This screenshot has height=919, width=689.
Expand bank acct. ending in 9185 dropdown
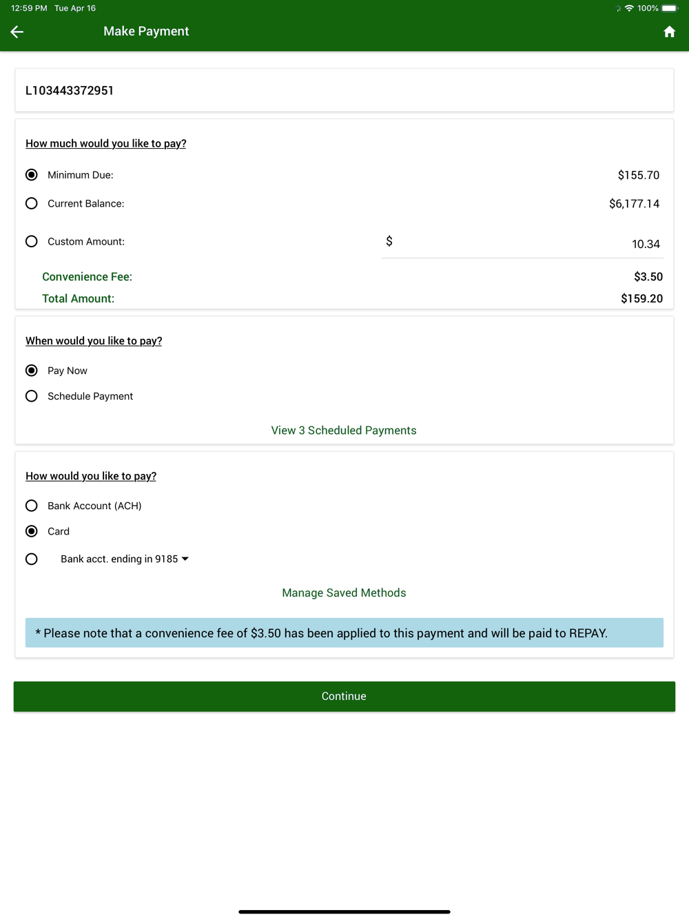pos(125,559)
